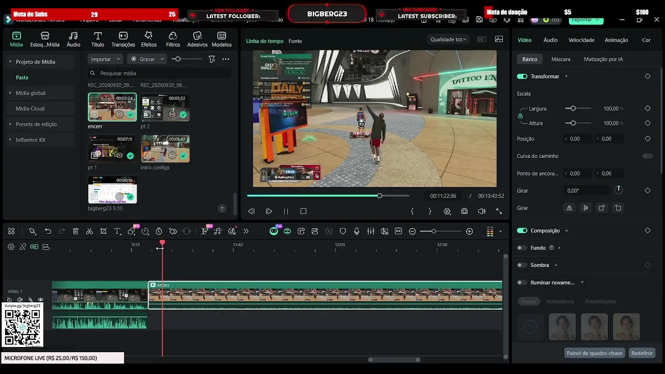665x374 pixels.
Task: Toggle the Transformar switch off
Action: [x=522, y=76]
